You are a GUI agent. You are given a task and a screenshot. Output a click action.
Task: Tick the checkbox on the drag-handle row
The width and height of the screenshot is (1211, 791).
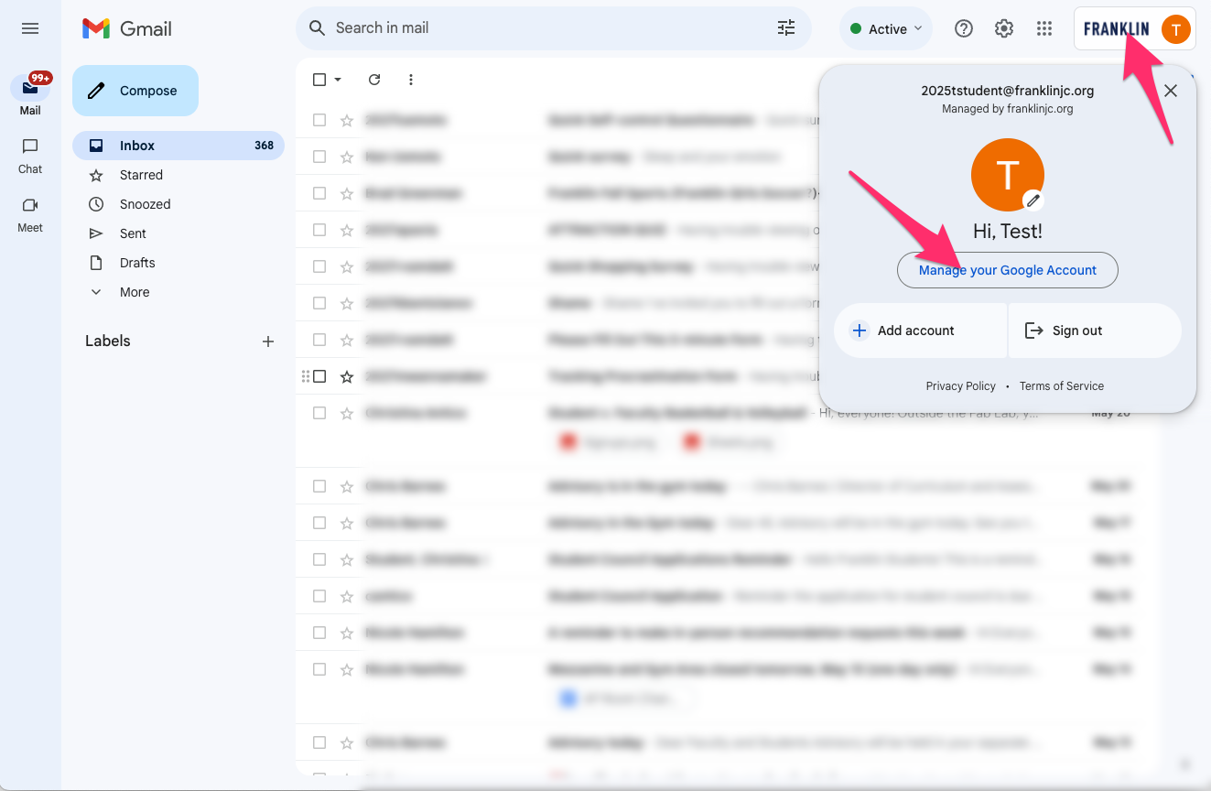click(319, 376)
